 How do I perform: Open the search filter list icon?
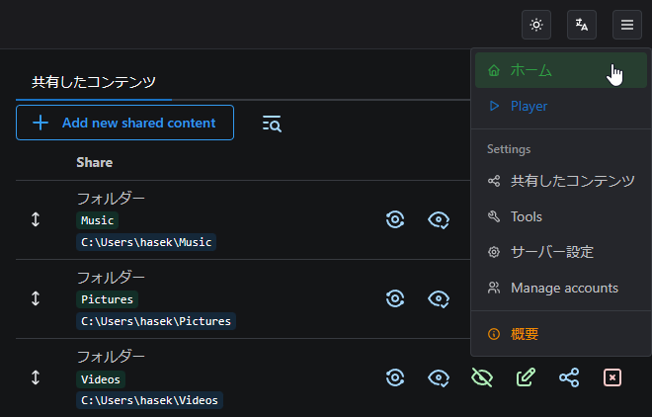[272, 124]
